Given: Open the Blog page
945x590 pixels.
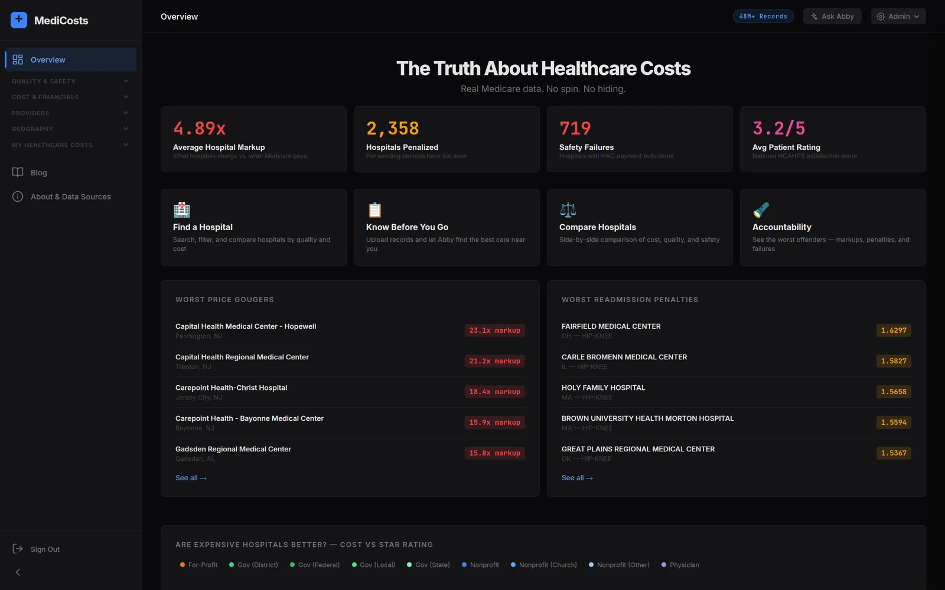Looking at the screenshot, I should (70, 172).
